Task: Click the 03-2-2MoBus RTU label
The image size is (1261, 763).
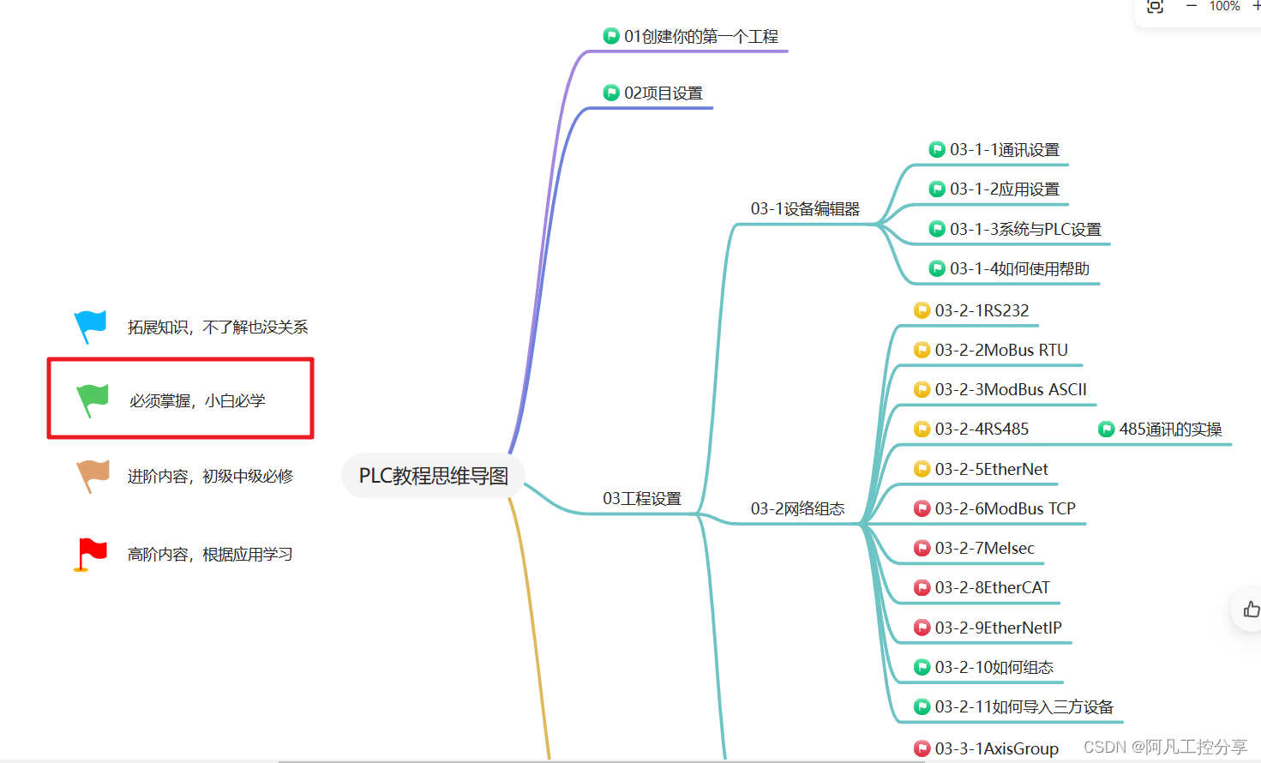Action: click(1001, 350)
